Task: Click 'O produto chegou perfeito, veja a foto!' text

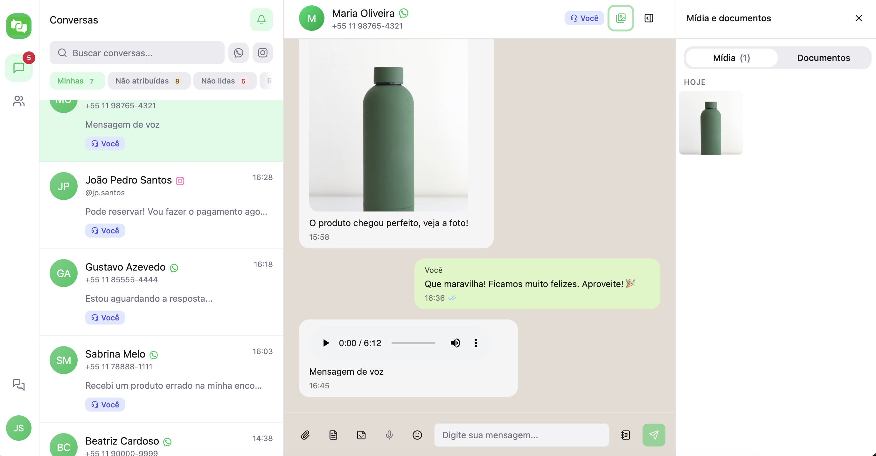Action: [388, 223]
